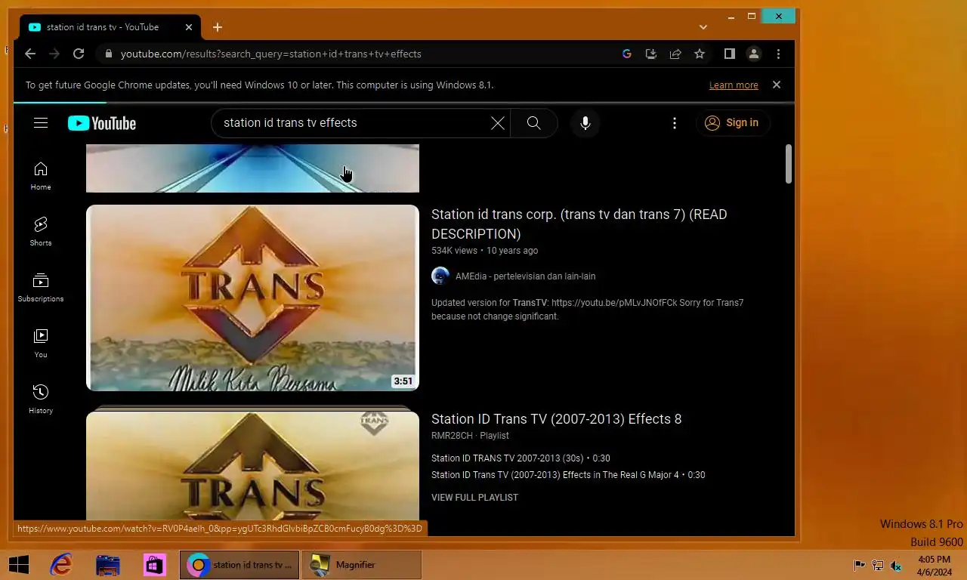Open the Chrome side panel
Image resolution: width=967 pixels, height=580 pixels.
(x=730, y=54)
